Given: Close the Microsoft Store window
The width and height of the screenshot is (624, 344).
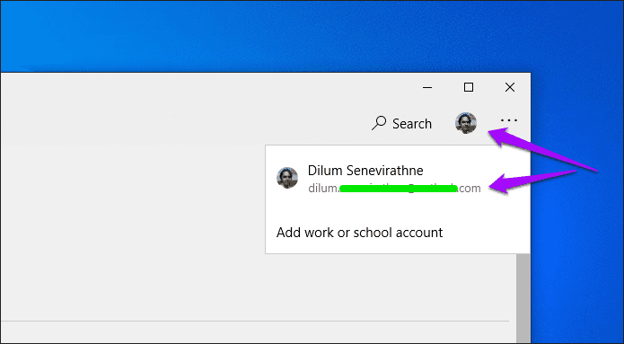Looking at the screenshot, I should (x=510, y=87).
